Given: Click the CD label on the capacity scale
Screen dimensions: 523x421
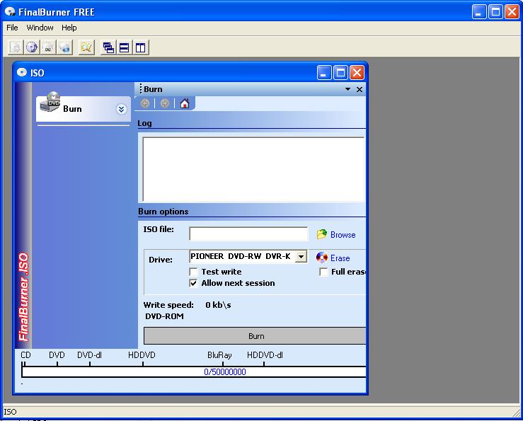Looking at the screenshot, I should (25, 355).
